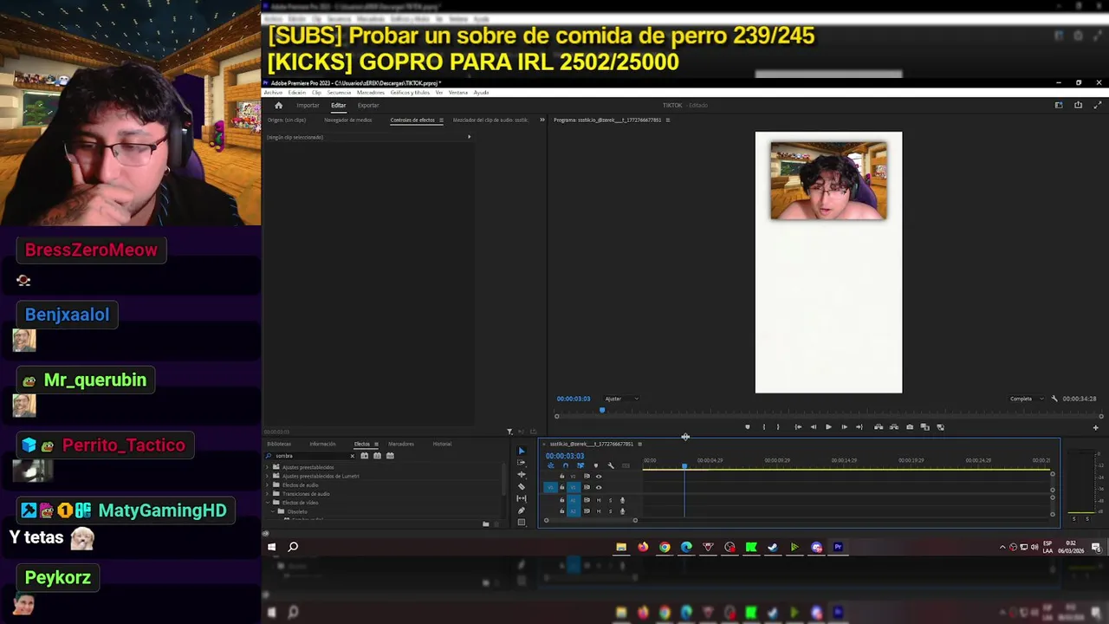
Task: Select the Selection tool arrow
Action: (x=521, y=451)
